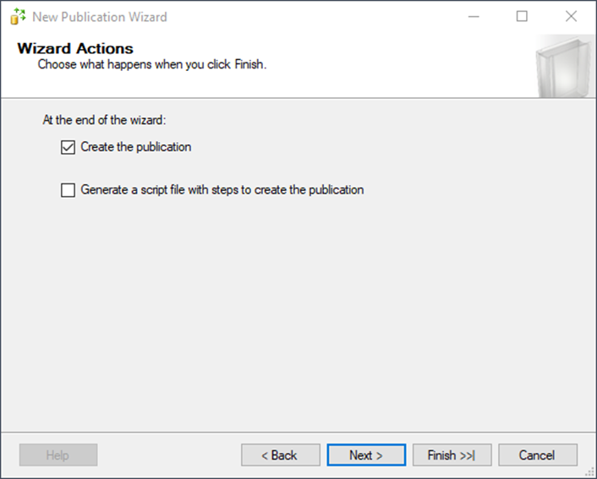Close the New Publication Wizard window
Viewport: 597px width, 479px height.
[x=571, y=17]
